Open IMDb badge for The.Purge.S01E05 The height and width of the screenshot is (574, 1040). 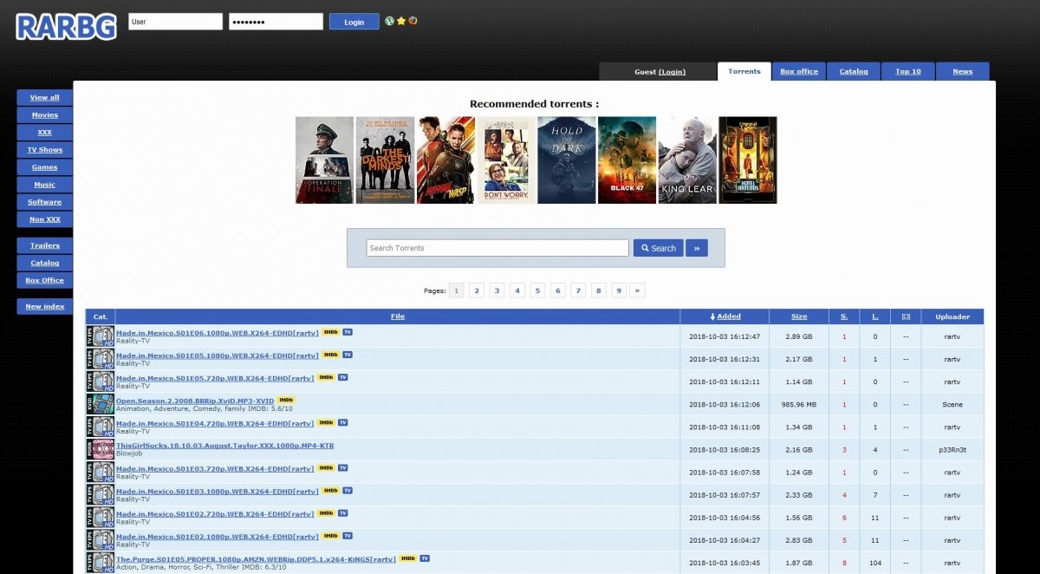(407, 558)
